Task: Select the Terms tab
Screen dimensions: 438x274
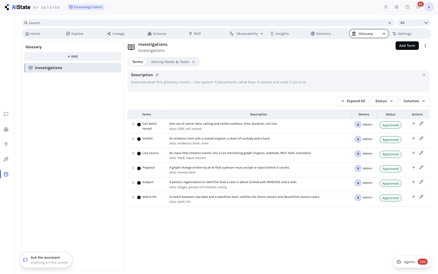Action: [137, 62]
